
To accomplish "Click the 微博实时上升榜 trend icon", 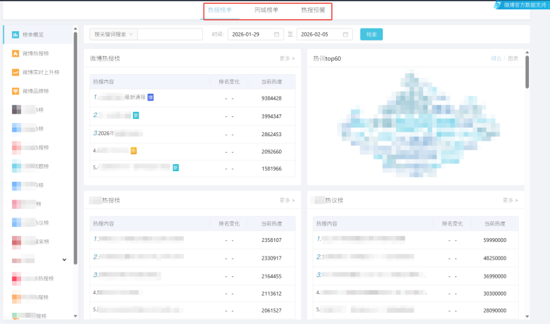I will [x=15, y=72].
